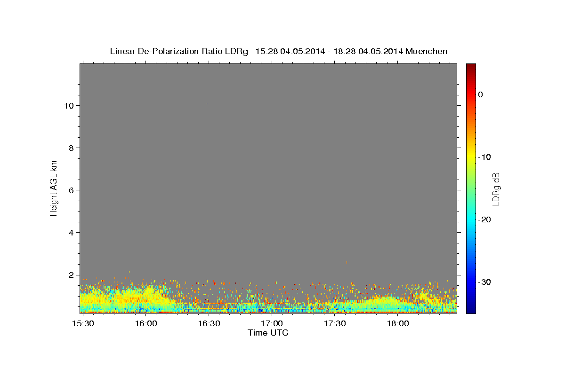Screen dimensions: 565x376
Task: Click the isolated data point near 10 km height
Action: click(207, 104)
